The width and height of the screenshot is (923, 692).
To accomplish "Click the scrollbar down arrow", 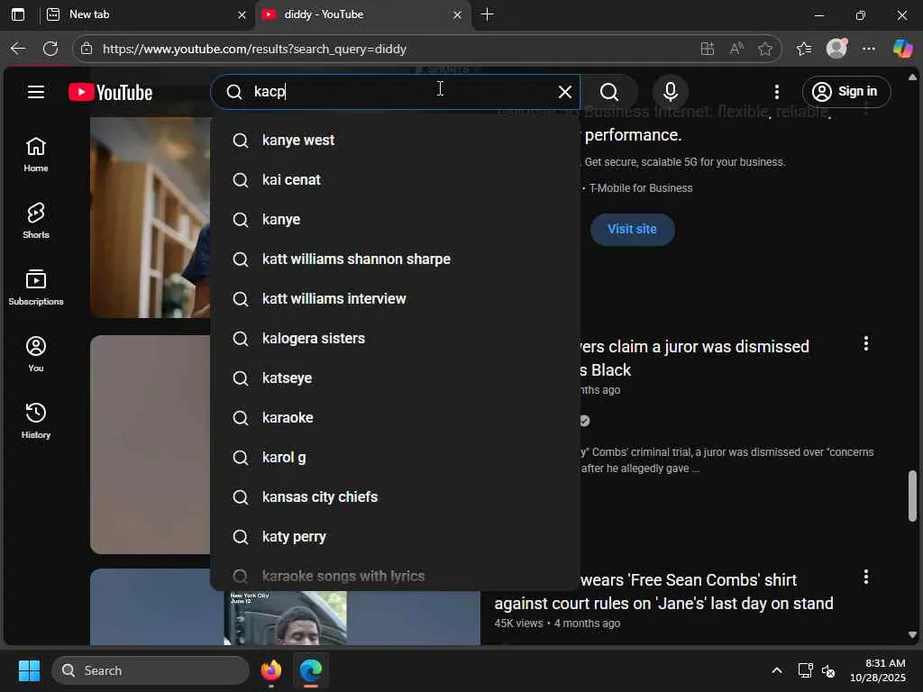I will coord(912,635).
